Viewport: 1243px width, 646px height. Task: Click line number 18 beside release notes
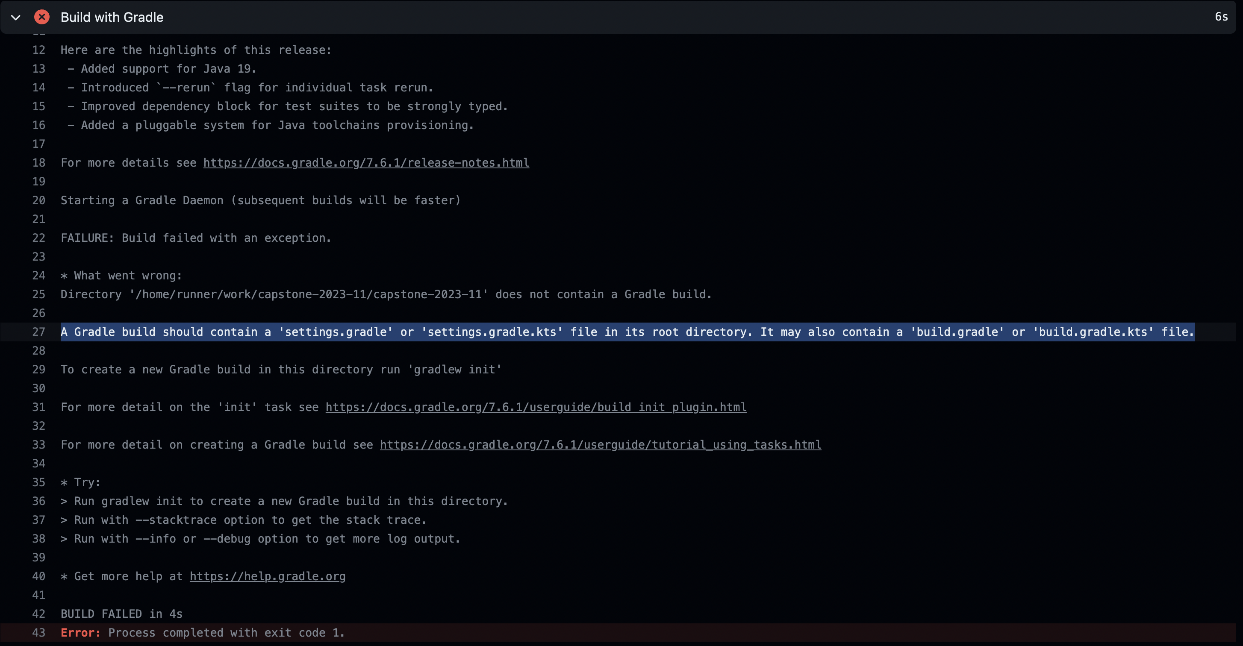coord(38,163)
